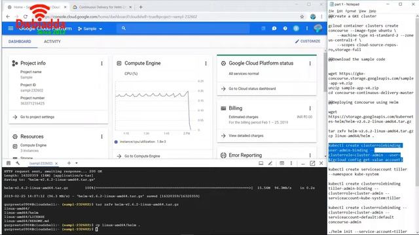The height and width of the screenshot is (235, 419).
Task: Open the Chrome three-dot menu
Action: pyautogui.click(x=321, y=17)
